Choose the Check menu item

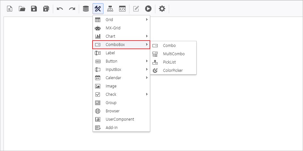(121, 94)
